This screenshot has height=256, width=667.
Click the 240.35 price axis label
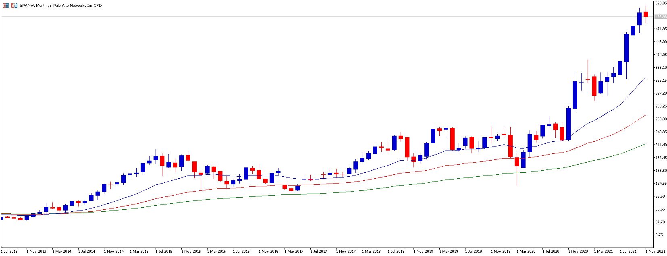point(660,132)
